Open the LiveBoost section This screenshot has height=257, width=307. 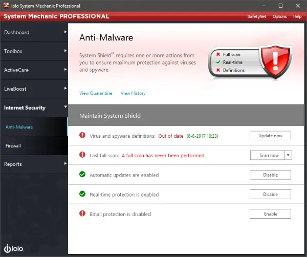click(x=34, y=89)
